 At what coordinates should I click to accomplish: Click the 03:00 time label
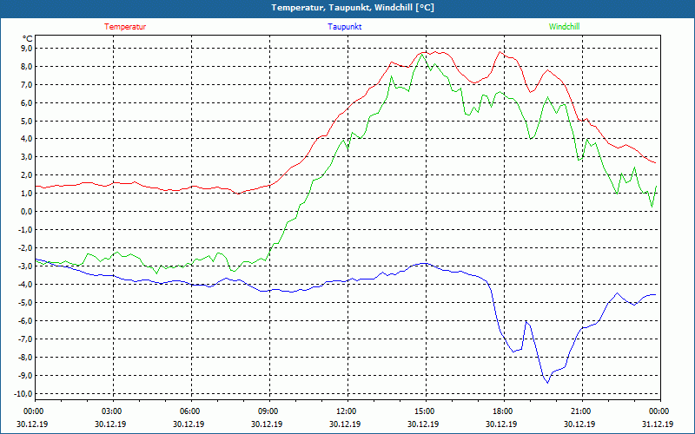pos(110,411)
